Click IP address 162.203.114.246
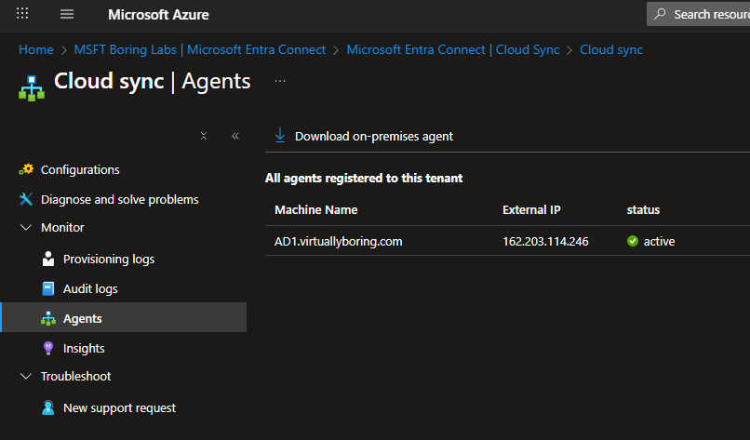 (545, 242)
